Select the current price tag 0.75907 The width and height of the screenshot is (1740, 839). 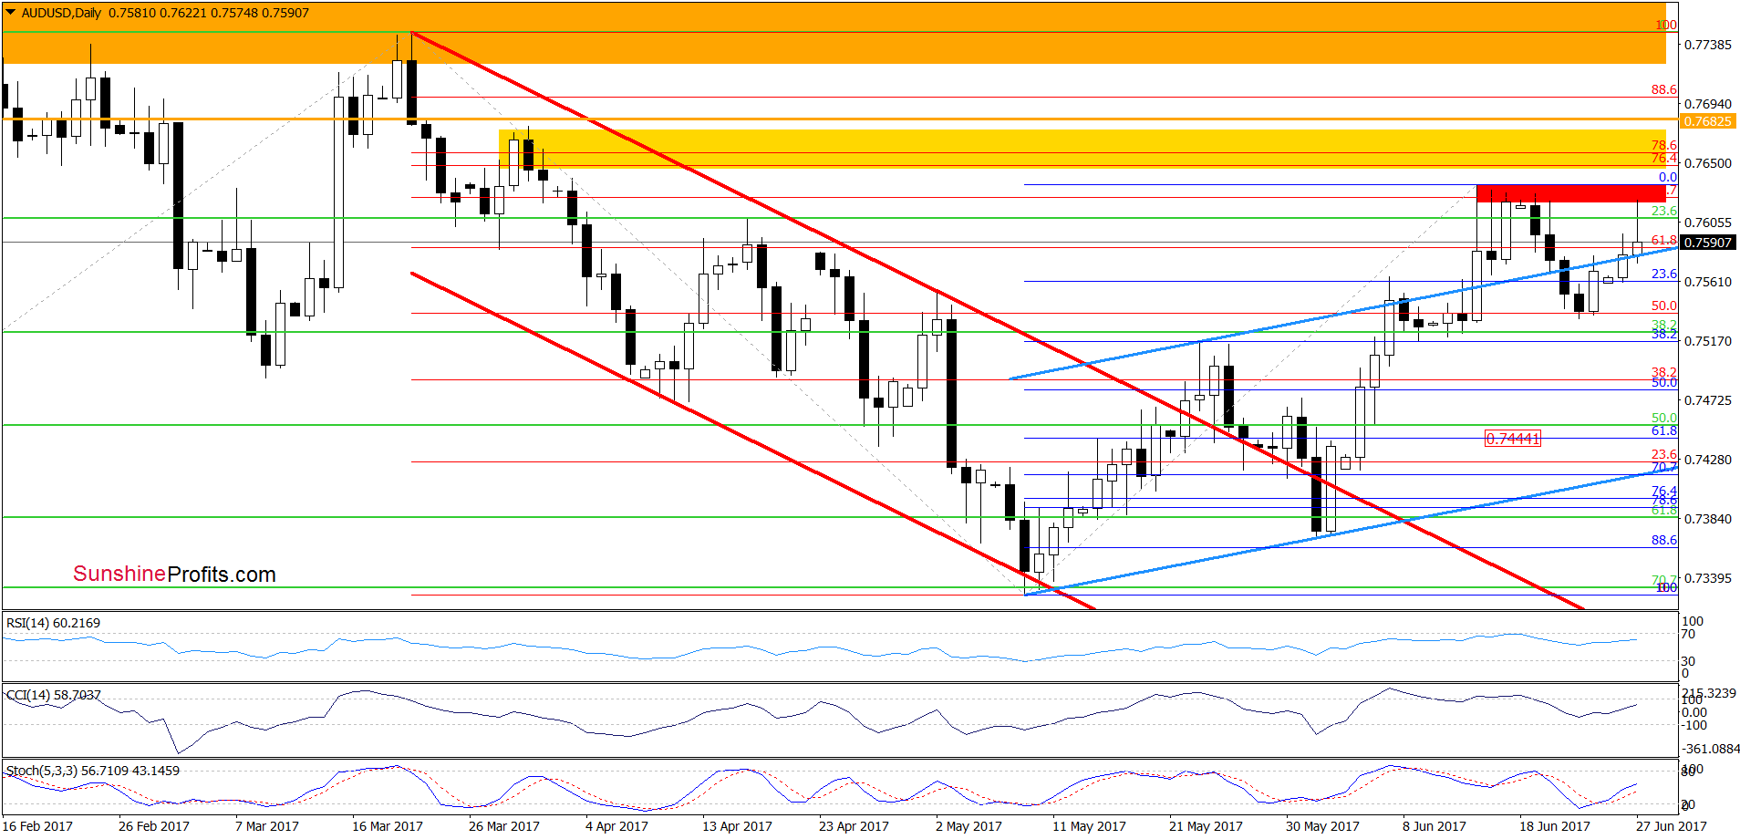point(1707,243)
